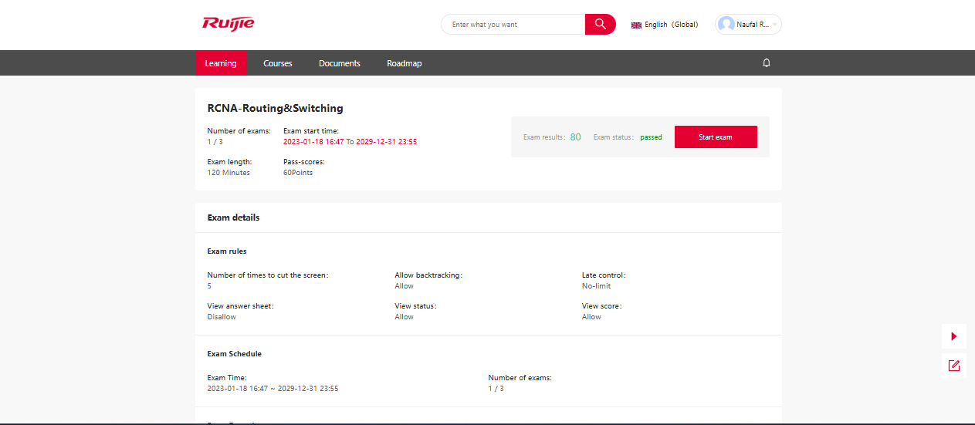Click the UK flag language icon
The width and height of the screenshot is (975, 425).
point(636,25)
